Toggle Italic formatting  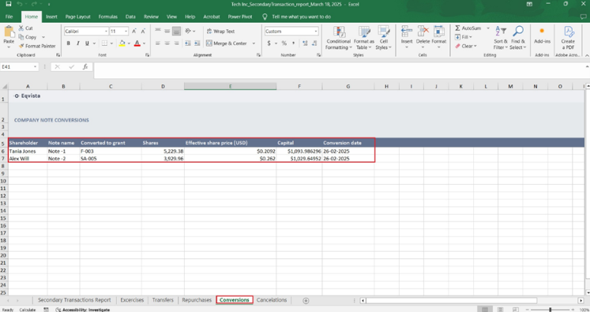click(77, 43)
